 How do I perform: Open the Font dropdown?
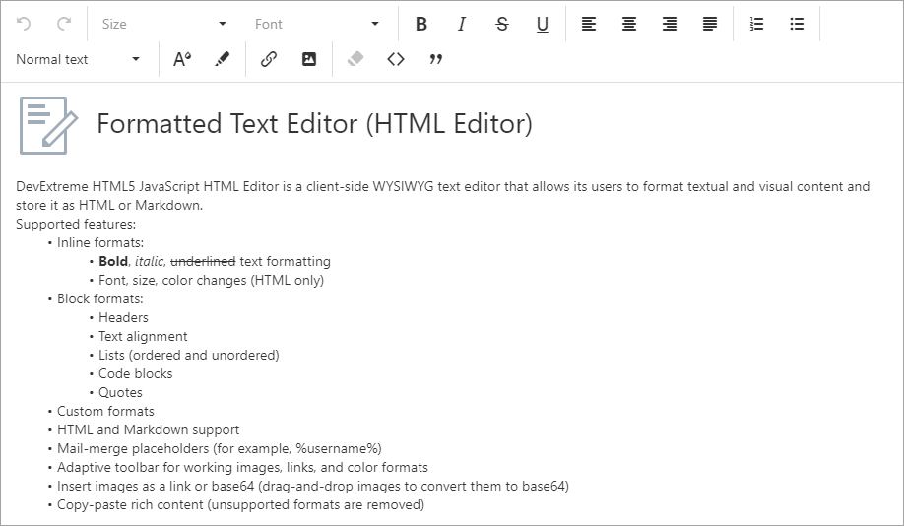tap(317, 24)
